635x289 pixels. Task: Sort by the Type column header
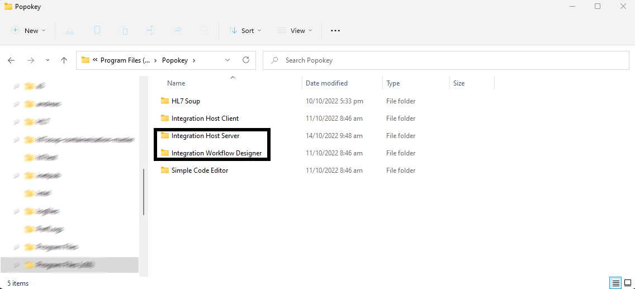pos(393,83)
